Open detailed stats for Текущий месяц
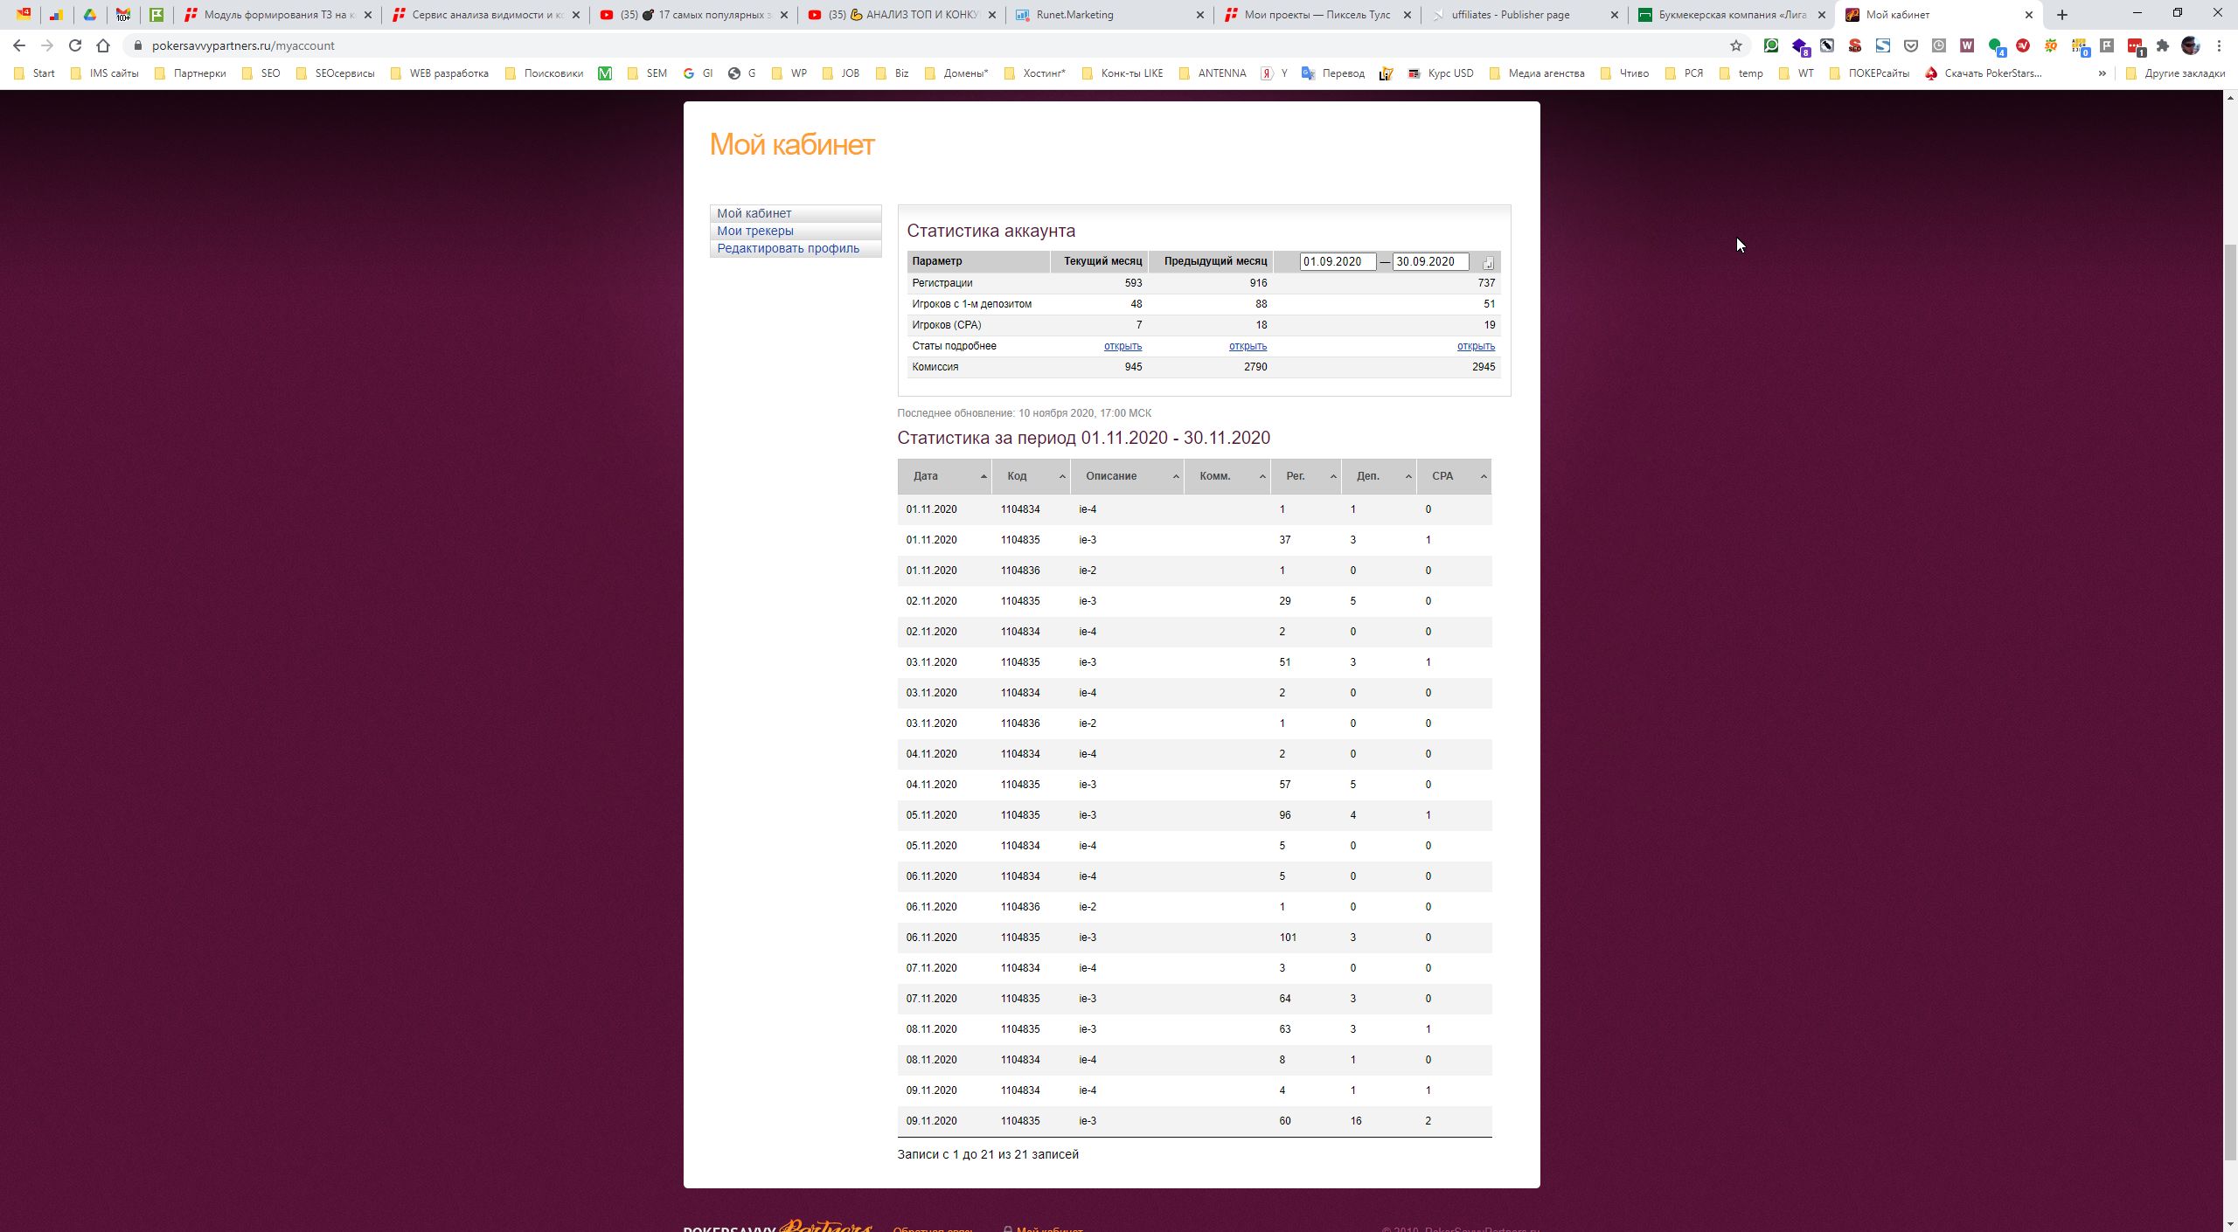 [1122, 346]
